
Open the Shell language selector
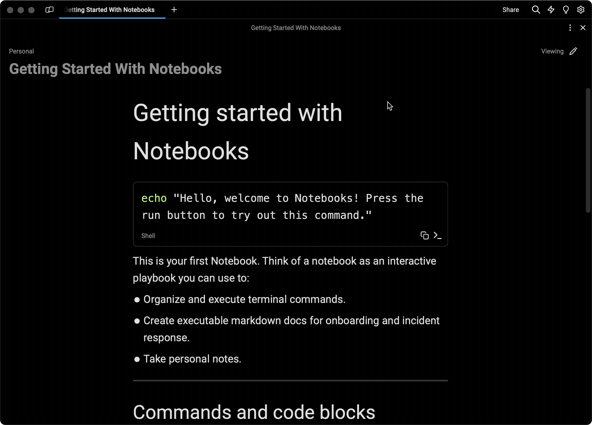coord(148,236)
